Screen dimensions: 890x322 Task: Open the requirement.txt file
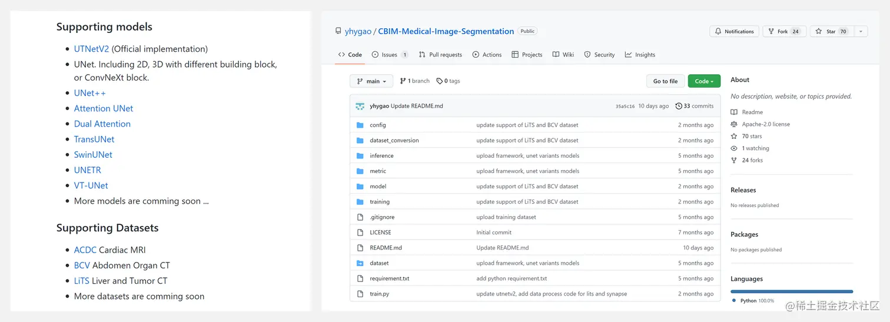390,278
